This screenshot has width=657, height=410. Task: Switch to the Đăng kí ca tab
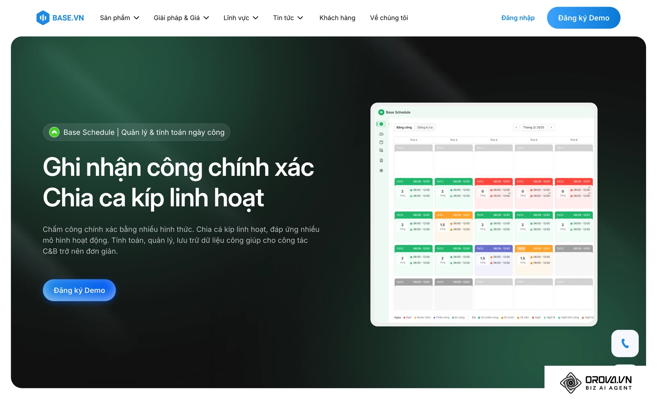pyautogui.click(x=425, y=128)
